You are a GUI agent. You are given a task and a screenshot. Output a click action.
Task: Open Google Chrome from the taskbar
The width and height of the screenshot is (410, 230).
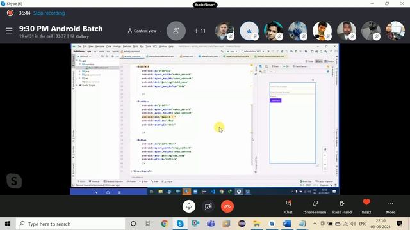[x=165, y=224]
